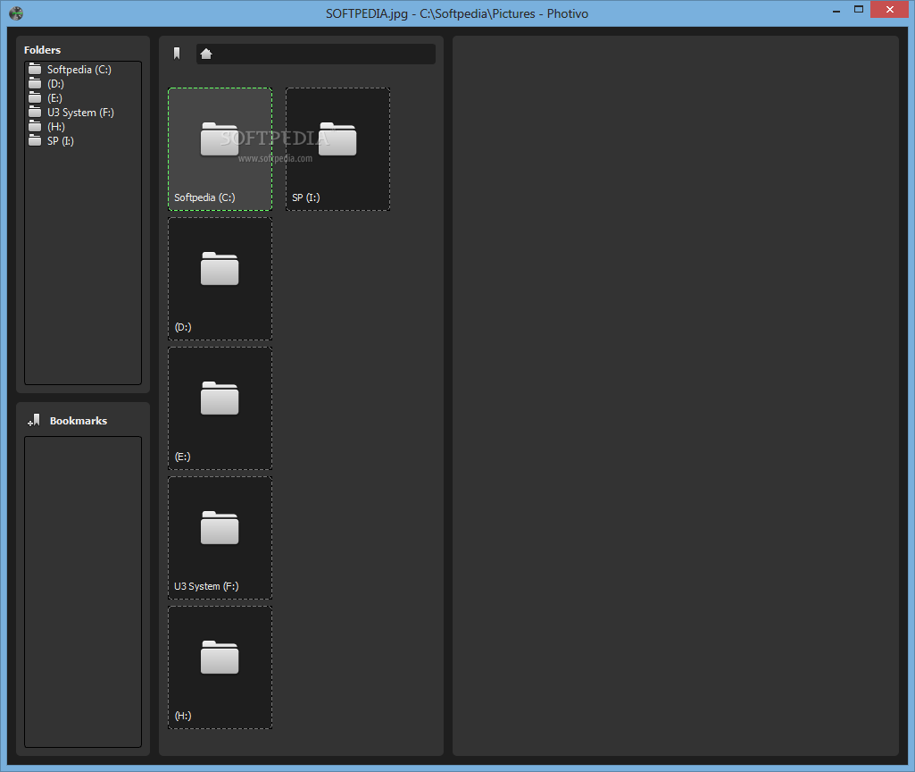The height and width of the screenshot is (772, 915).
Task: Click the add-bookmark icon next to Bookmarks
Action: coord(34,421)
